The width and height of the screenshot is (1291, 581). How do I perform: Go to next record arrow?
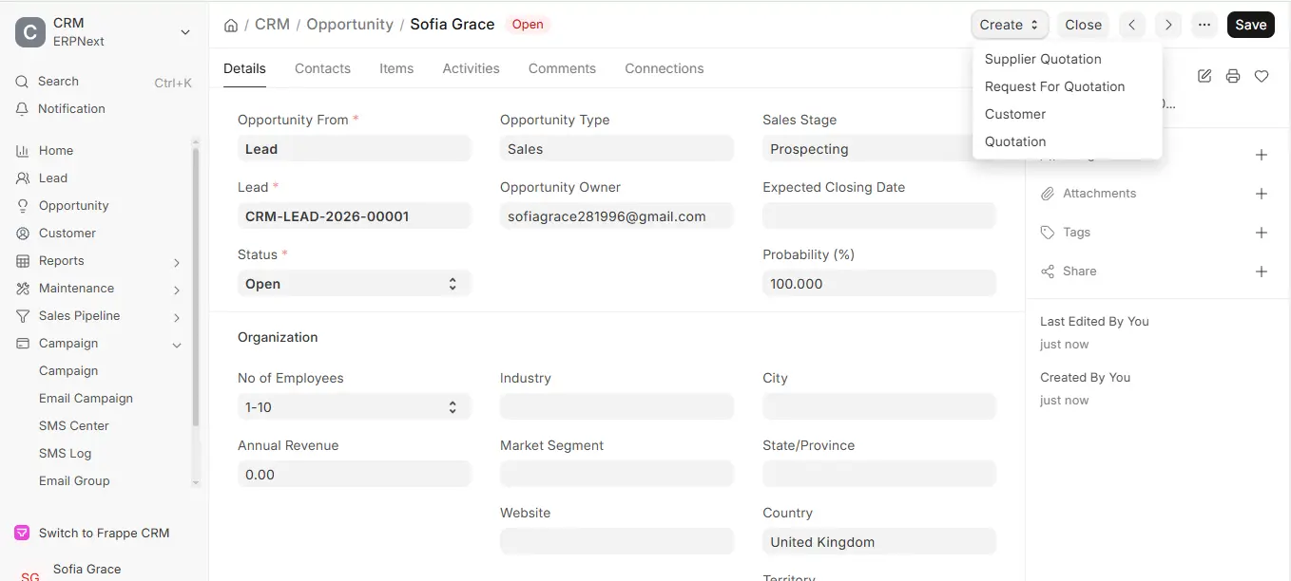point(1168,25)
